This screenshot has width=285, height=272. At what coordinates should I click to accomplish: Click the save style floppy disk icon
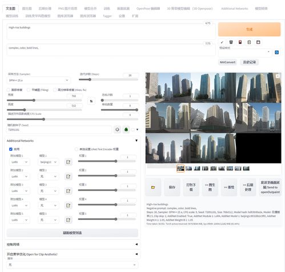pyautogui.click(x=258, y=42)
